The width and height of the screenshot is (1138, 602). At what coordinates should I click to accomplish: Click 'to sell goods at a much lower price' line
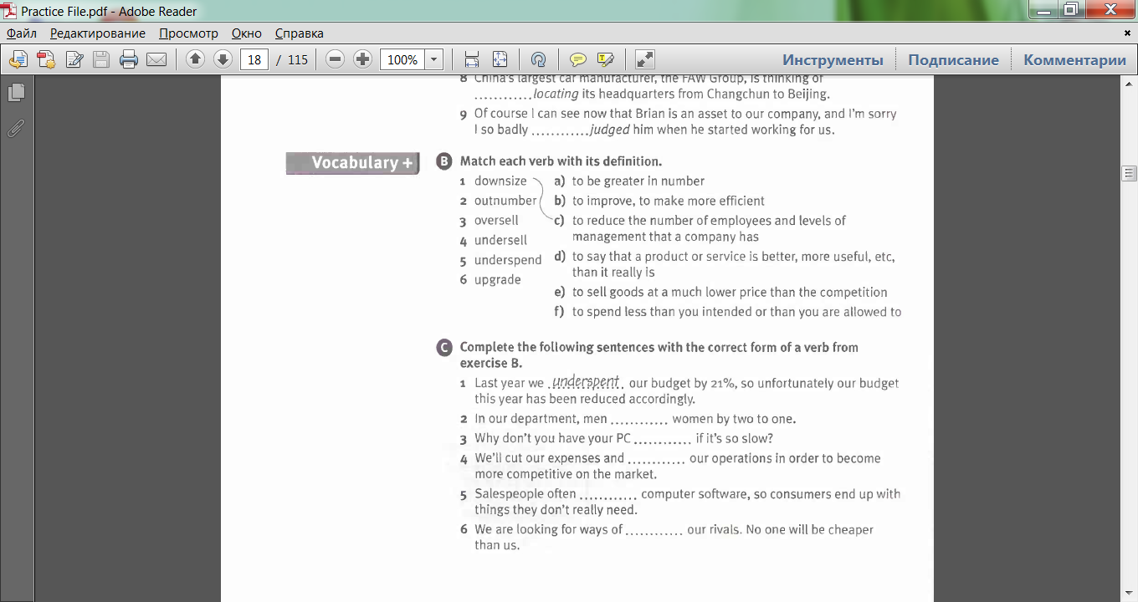[x=730, y=292]
